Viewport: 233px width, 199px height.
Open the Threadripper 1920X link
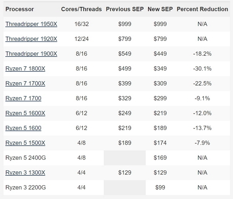tap(31, 39)
